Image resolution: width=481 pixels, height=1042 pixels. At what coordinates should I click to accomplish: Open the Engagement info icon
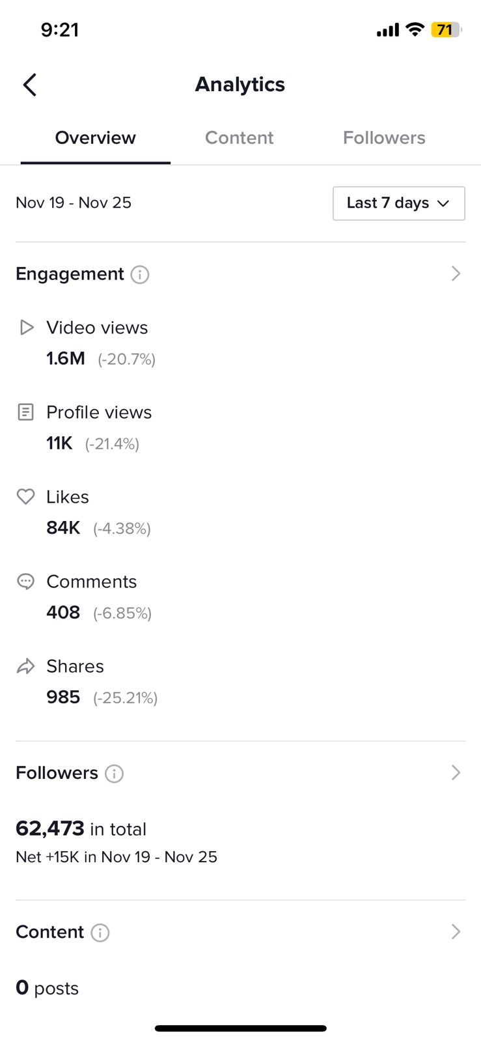(x=140, y=275)
